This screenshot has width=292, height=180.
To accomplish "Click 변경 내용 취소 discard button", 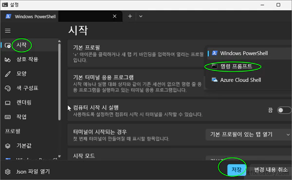I will tap(271, 170).
